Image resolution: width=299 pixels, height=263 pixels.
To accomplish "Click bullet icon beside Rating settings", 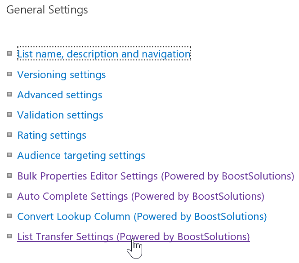I will 9,135.
